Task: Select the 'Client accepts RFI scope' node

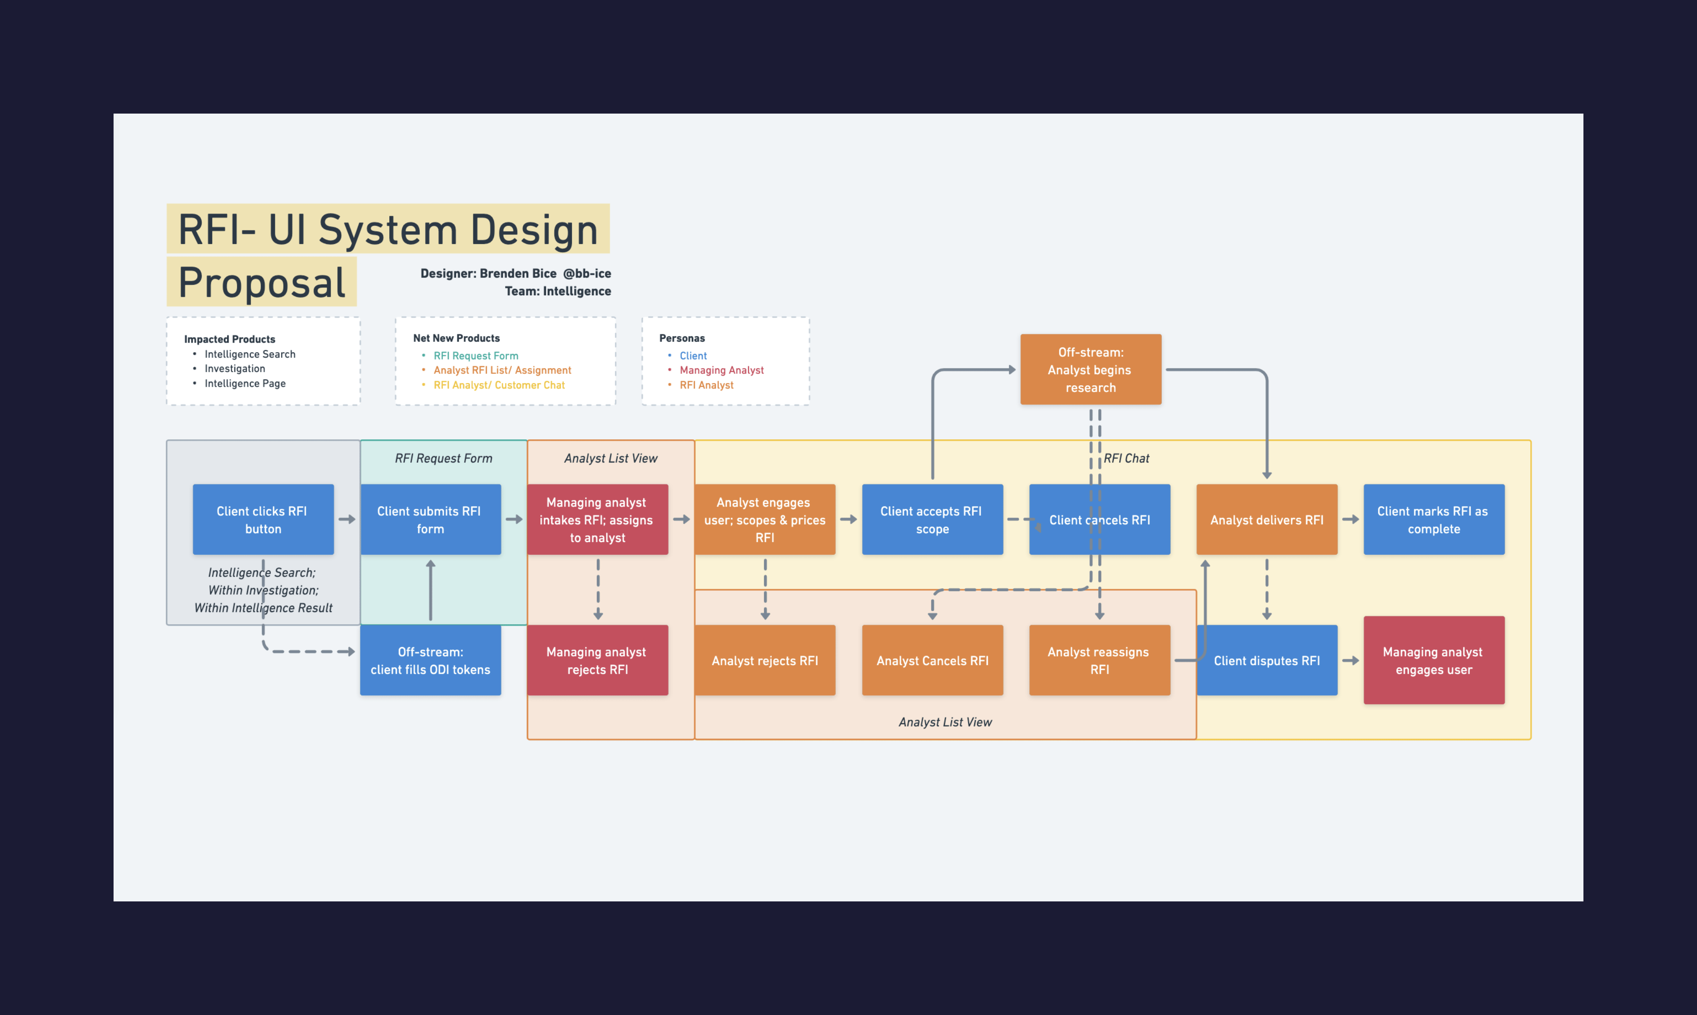Action: [x=932, y=519]
